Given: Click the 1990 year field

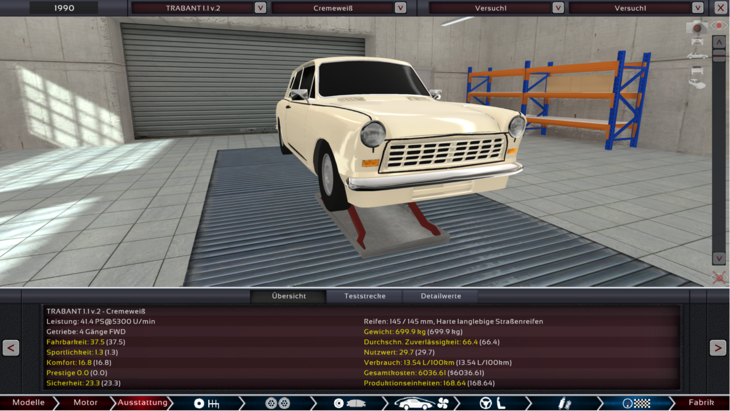Looking at the screenshot, I should 64,8.
